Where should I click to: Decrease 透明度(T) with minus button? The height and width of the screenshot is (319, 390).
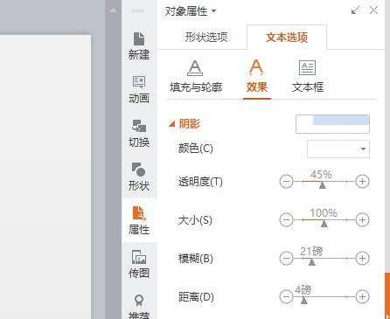(286, 182)
